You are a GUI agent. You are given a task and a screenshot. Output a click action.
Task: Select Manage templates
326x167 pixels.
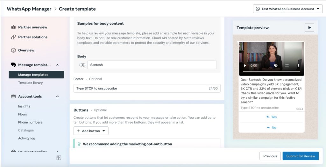click(x=36, y=75)
